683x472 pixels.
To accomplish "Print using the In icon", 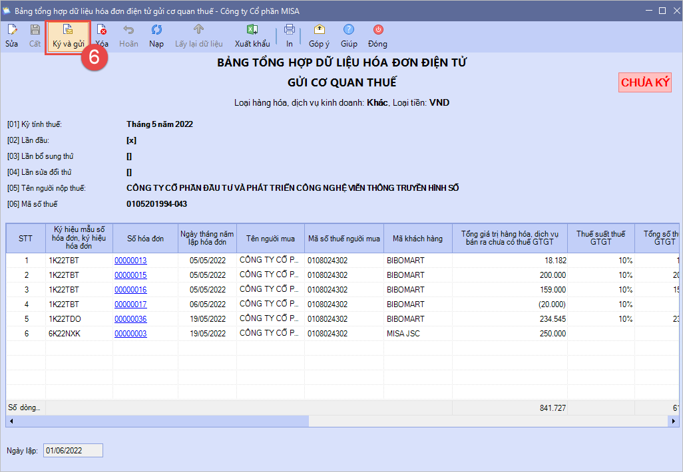I will pos(290,35).
